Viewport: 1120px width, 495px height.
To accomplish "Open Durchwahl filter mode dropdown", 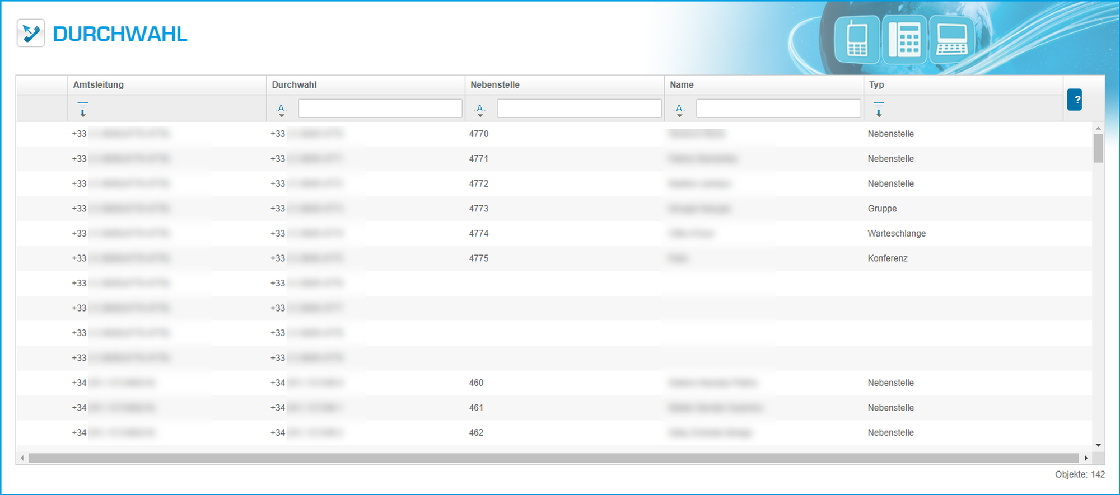I will coord(282,110).
